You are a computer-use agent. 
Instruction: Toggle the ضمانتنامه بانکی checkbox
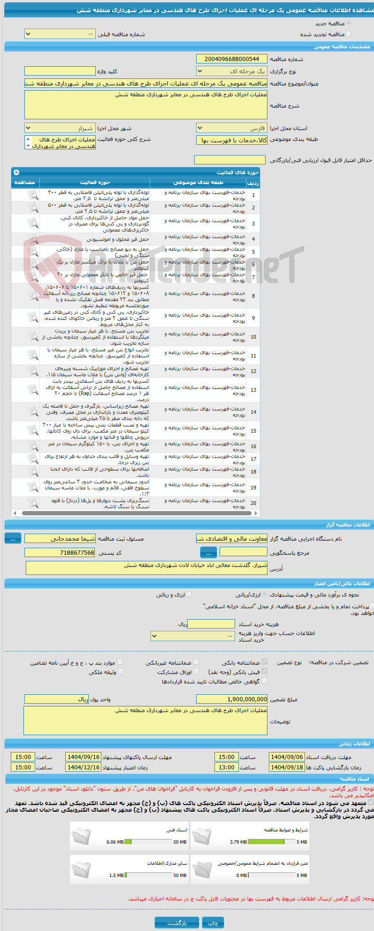pos(265,662)
